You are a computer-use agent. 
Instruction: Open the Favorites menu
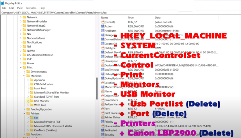31,8
